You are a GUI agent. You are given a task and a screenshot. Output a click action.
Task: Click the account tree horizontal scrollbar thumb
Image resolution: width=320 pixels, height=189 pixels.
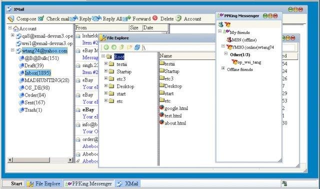click(31, 160)
